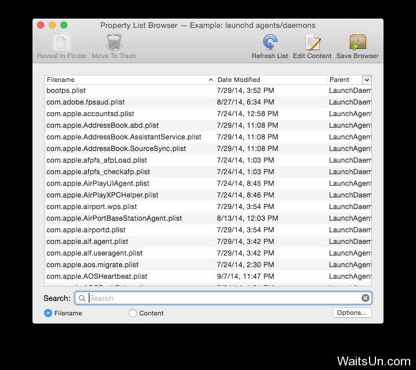The image size is (416, 370).
Task: Open the column chooser dropdown arrow
Action: pyautogui.click(x=366, y=80)
